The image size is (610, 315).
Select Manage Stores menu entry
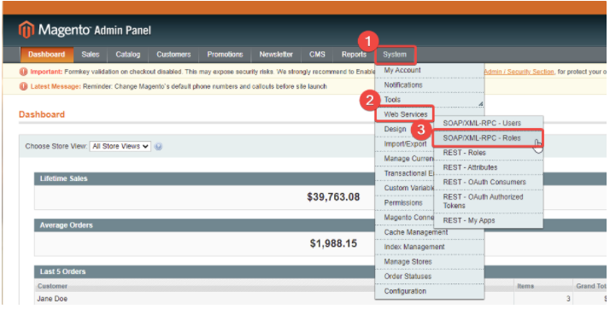(x=429, y=262)
